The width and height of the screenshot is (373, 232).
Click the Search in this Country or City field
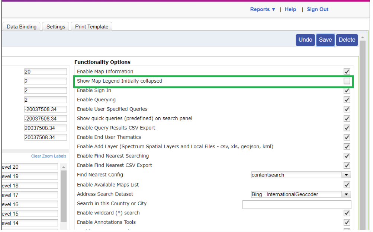296,204
